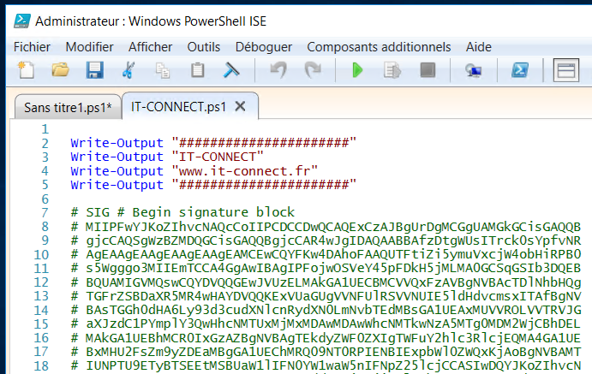Click the line starting with "# s5Wgggo3MIIEmTCC"

point(326,268)
